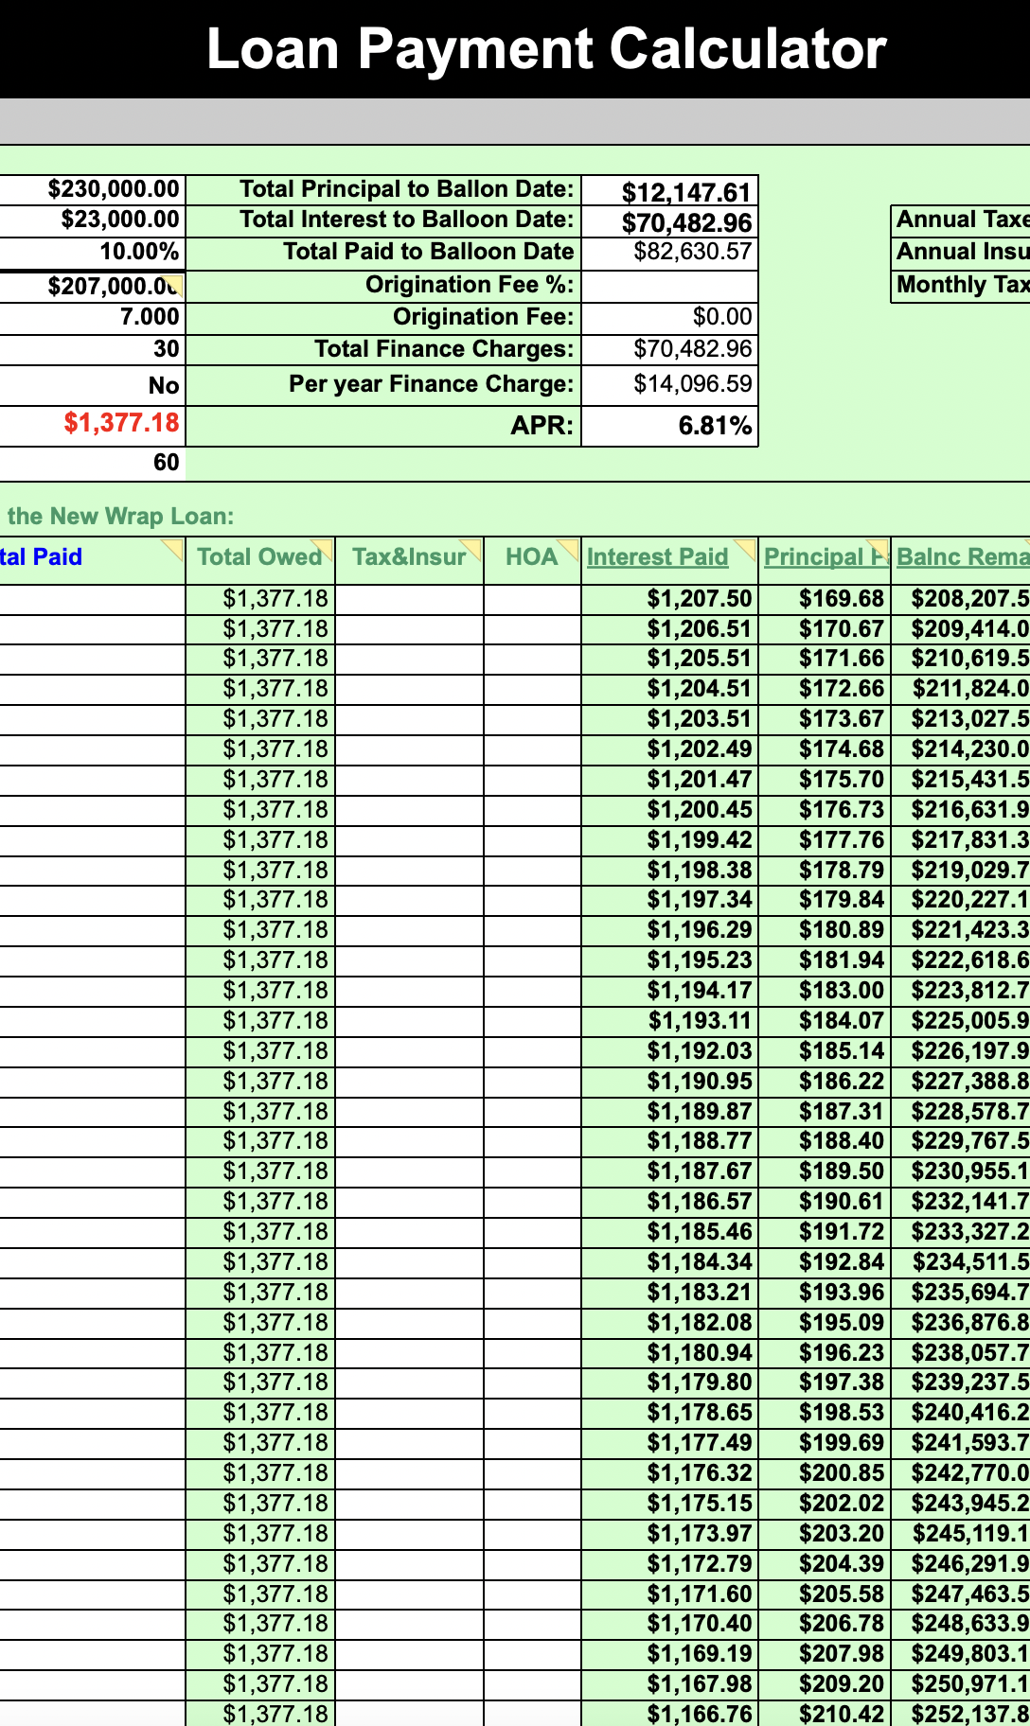Select the $230,000.00 price cell
1030x1726 pixels.
pos(93,189)
